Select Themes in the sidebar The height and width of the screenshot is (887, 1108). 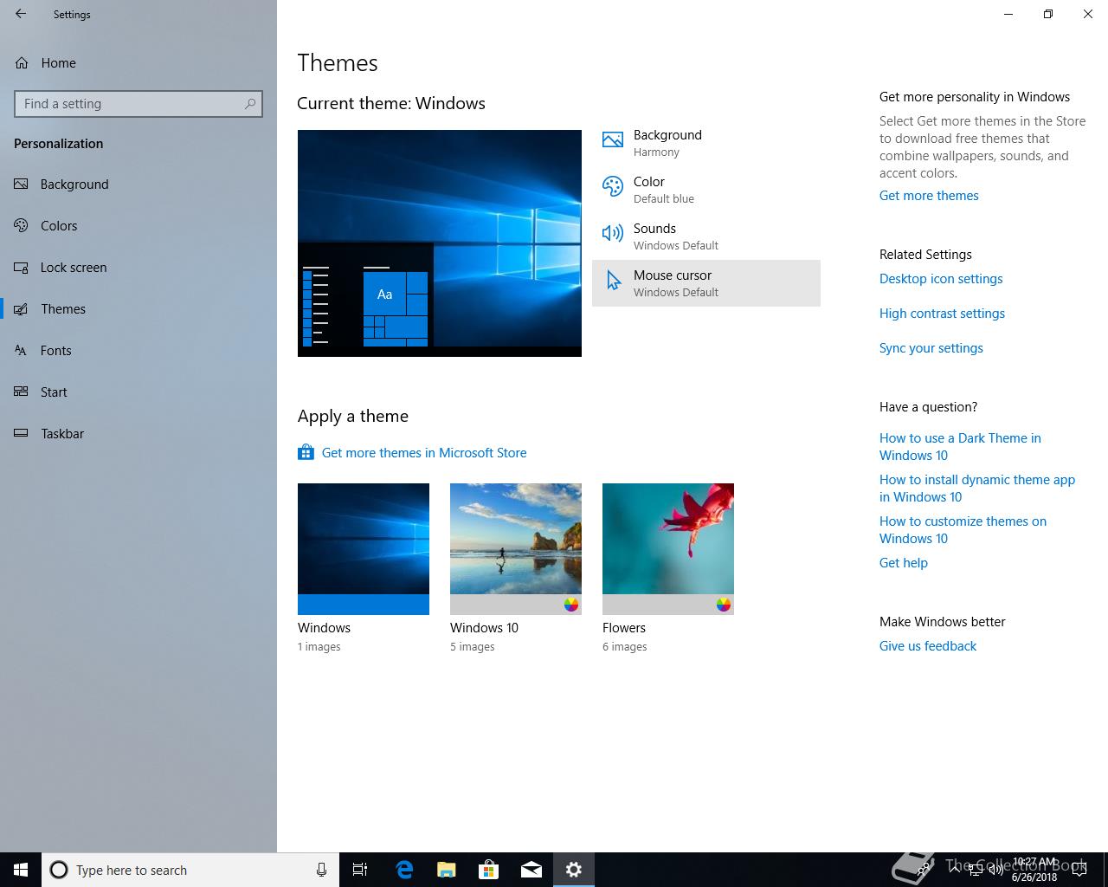(x=138, y=309)
